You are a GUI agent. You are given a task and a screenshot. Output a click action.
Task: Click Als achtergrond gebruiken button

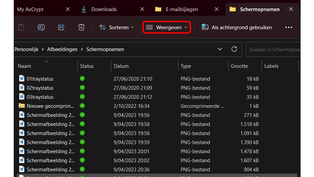pyautogui.click(x=237, y=28)
